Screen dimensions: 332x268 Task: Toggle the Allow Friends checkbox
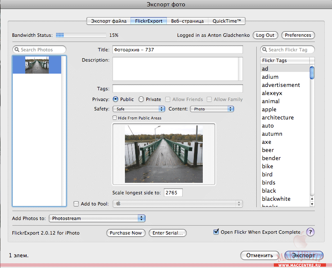pos(168,99)
